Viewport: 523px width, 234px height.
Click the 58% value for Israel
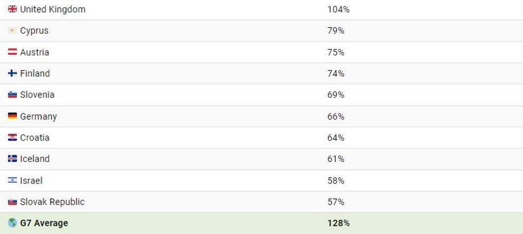point(336,181)
